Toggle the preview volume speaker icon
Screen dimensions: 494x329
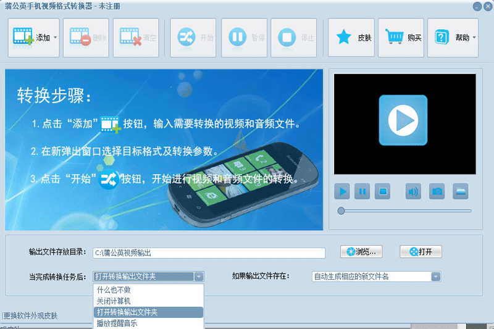(413, 191)
